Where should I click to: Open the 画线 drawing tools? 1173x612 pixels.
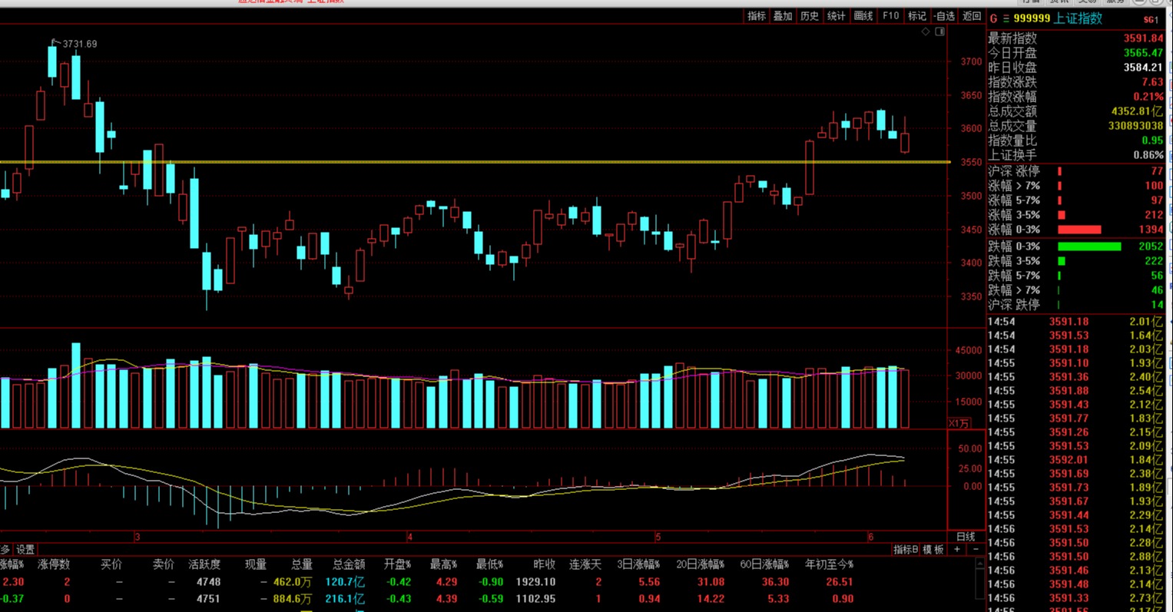[863, 16]
